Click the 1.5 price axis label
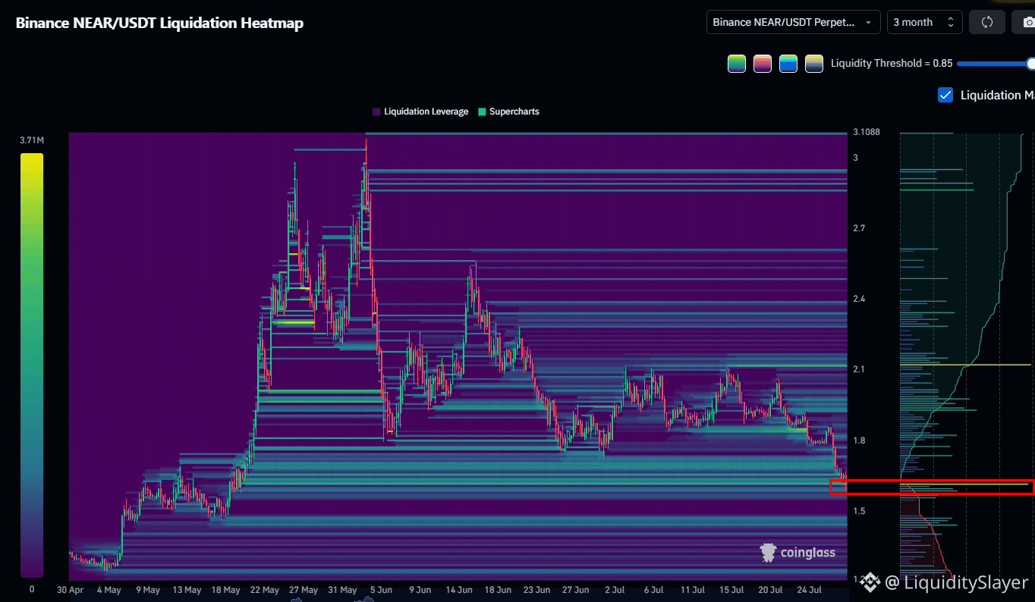Image resolution: width=1035 pixels, height=602 pixels. [x=859, y=511]
